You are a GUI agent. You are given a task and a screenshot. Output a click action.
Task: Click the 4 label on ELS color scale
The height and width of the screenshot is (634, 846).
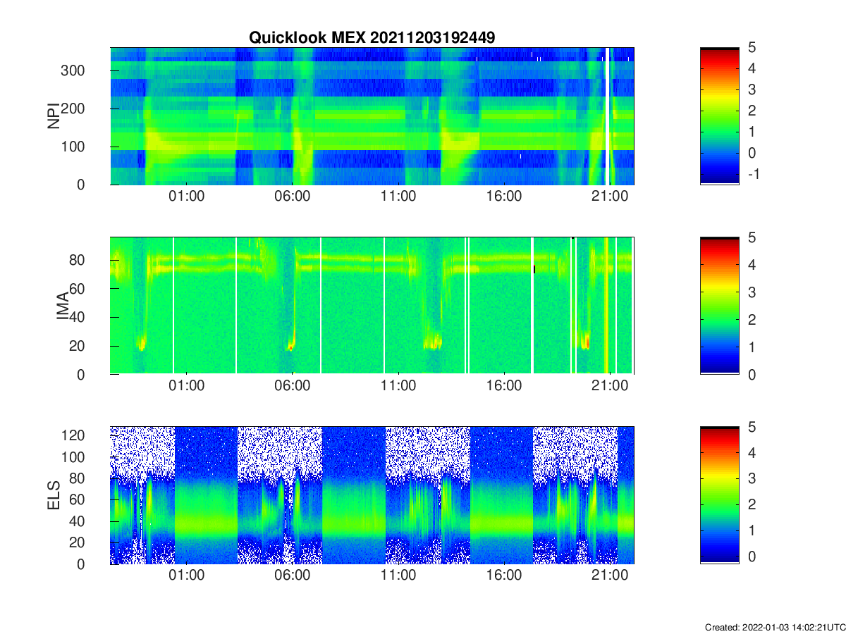[752, 453]
